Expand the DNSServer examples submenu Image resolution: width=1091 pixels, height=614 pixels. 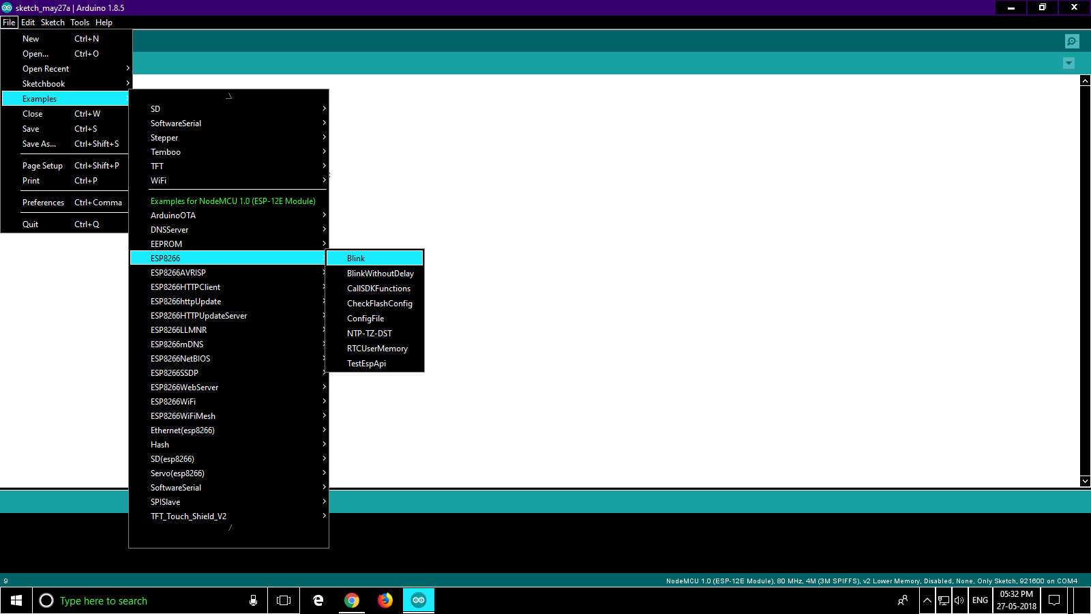point(228,230)
